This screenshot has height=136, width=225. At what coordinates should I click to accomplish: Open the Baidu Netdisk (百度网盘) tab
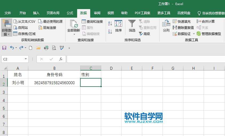coord(184,13)
